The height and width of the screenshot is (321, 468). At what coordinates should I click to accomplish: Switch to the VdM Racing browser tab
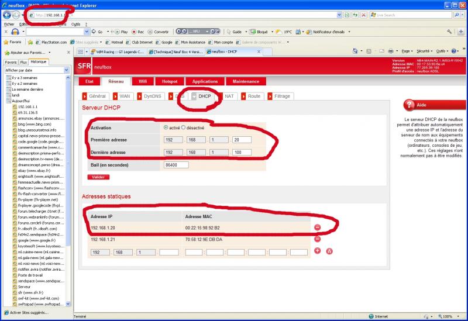click(118, 51)
